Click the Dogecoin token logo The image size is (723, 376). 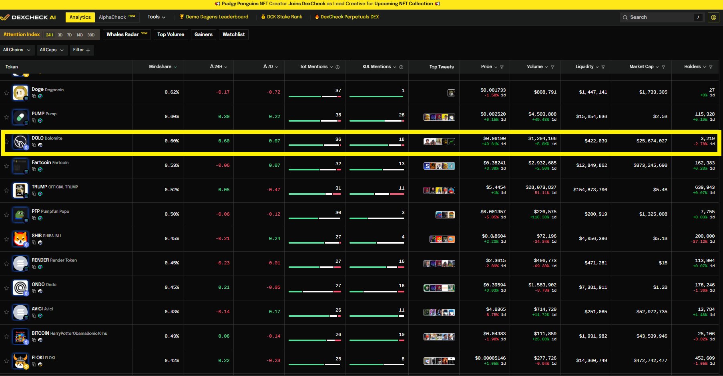point(20,93)
